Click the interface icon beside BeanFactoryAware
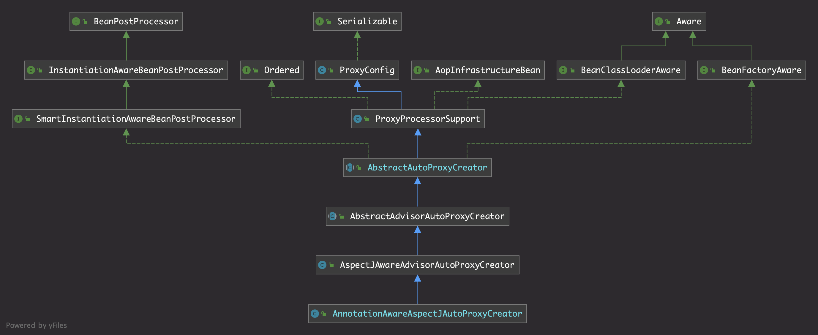818x335 pixels. click(704, 70)
